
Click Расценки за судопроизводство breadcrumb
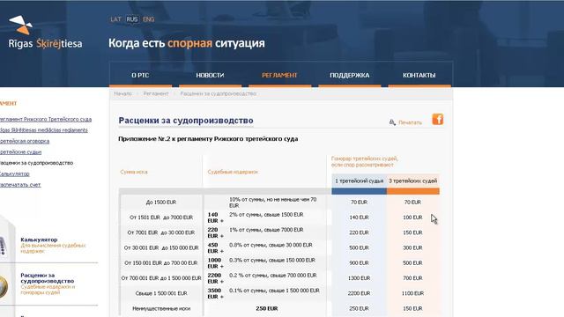(x=219, y=94)
